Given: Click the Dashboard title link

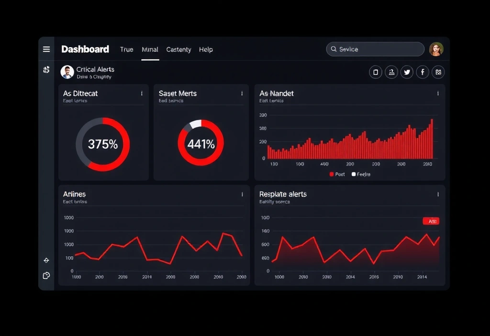Looking at the screenshot, I should pos(85,49).
